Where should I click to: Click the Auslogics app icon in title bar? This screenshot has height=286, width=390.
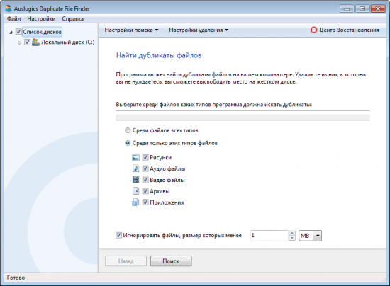coord(9,8)
